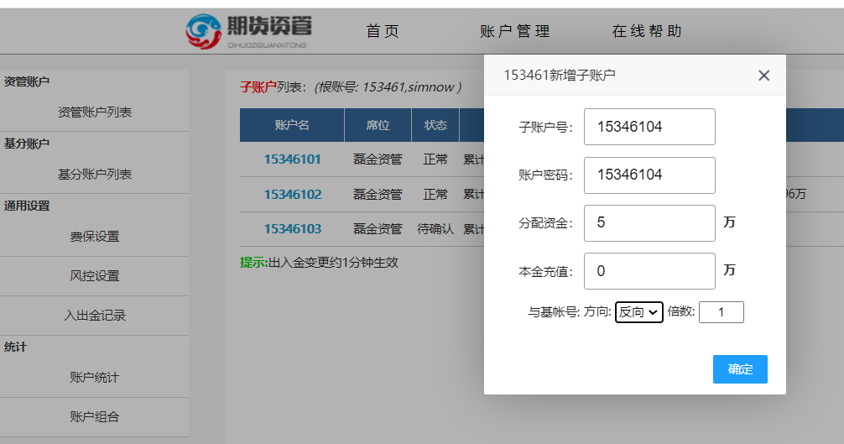Open 资管账户列表 in sidebar

[x=94, y=112]
